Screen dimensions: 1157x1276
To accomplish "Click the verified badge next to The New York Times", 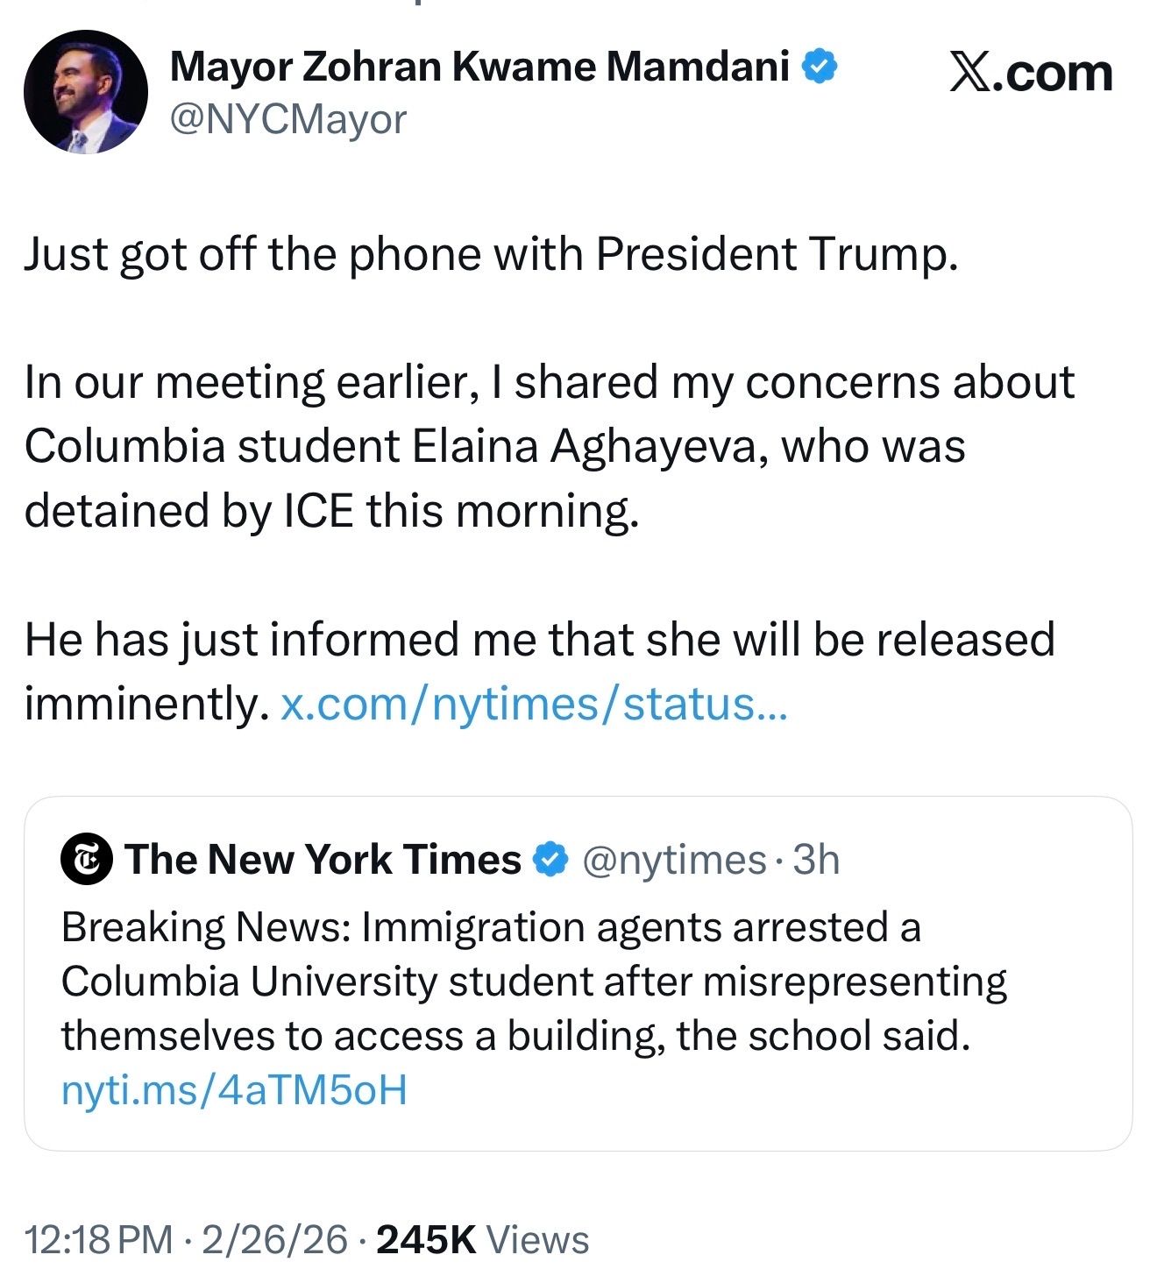I will click(x=550, y=860).
